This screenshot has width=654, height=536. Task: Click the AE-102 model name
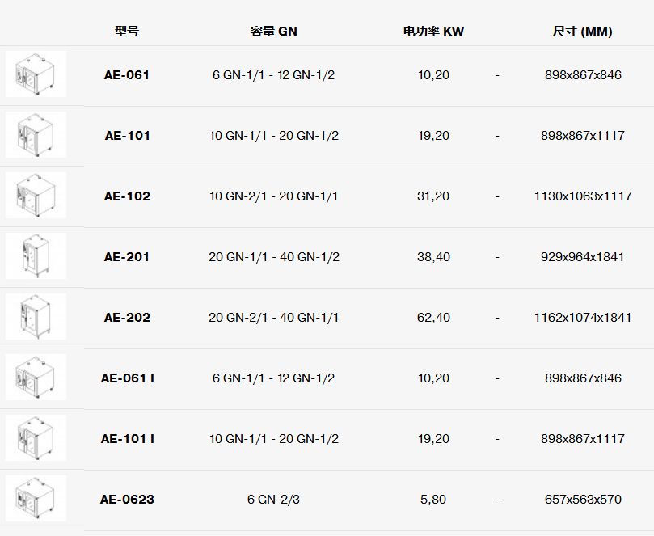pyautogui.click(x=127, y=196)
